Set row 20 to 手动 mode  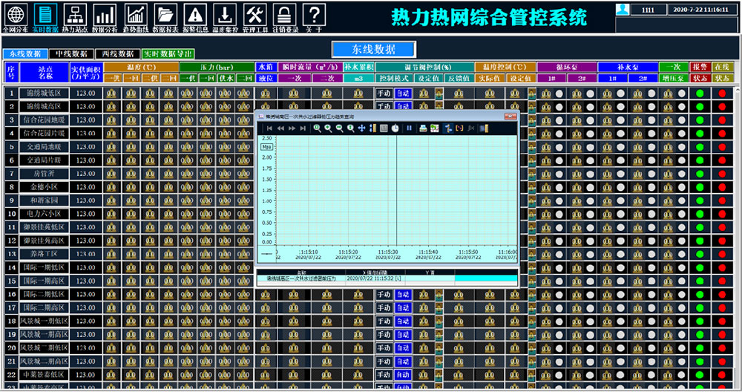click(384, 348)
